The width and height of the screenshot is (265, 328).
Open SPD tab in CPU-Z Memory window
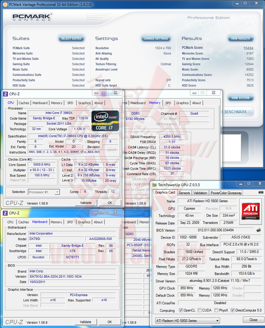[168, 103]
